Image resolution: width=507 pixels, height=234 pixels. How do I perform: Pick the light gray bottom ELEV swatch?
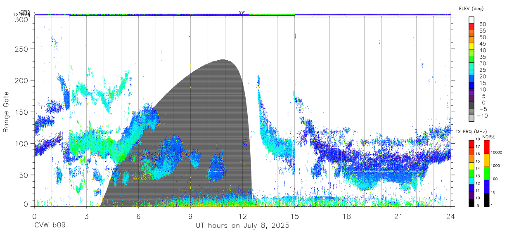coord(472,118)
